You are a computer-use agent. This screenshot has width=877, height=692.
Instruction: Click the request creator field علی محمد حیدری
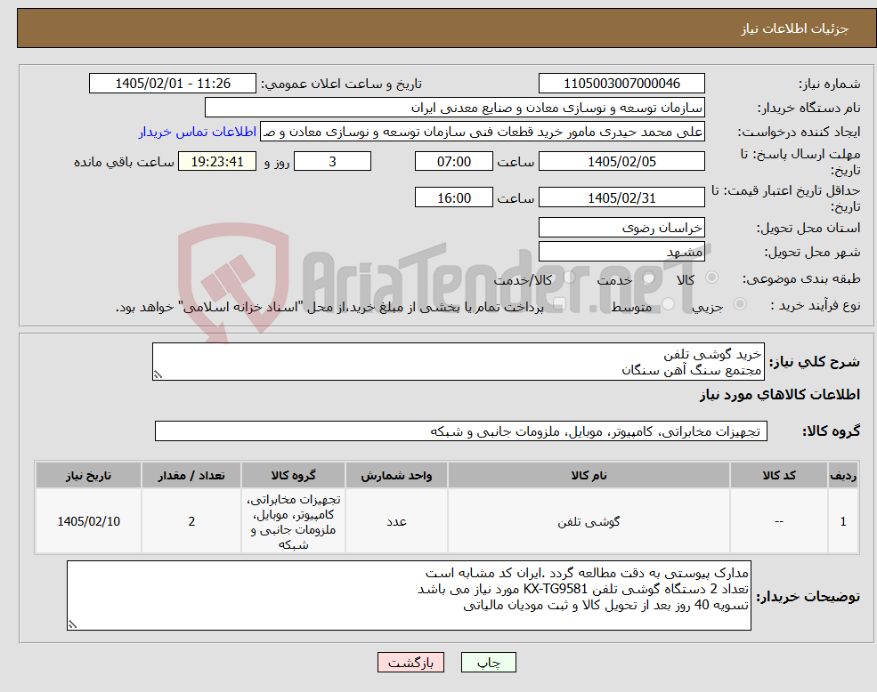pyautogui.click(x=482, y=132)
